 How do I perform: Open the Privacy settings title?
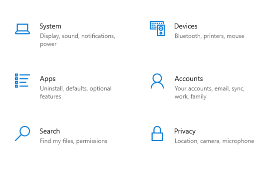click(x=185, y=131)
